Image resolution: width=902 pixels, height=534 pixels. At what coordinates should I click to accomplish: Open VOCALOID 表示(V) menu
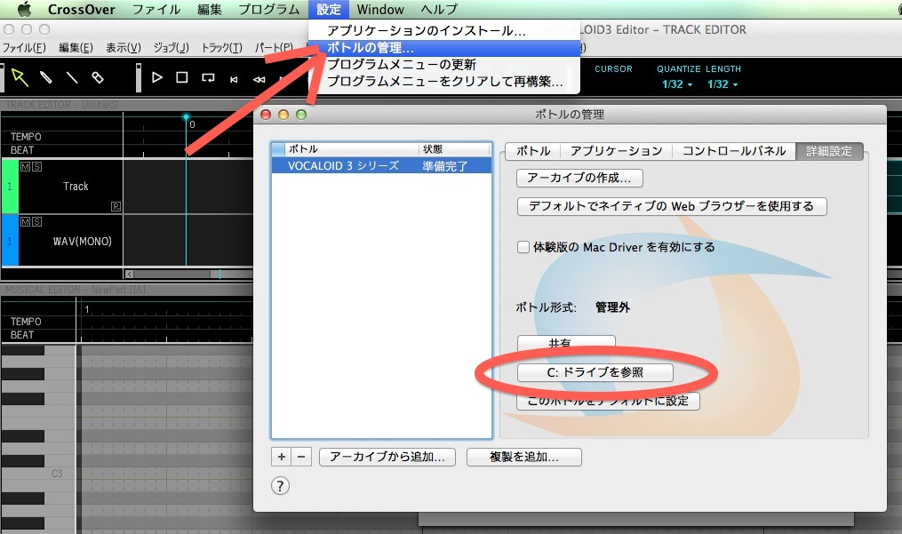(x=124, y=48)
